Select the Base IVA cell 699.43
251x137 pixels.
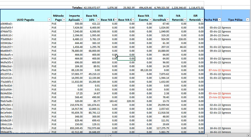point(92,120)
